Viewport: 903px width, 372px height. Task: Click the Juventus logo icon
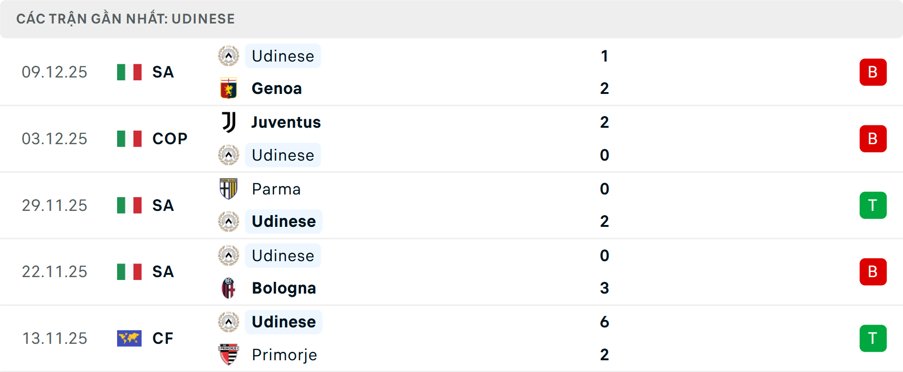[x=229, y=122]
